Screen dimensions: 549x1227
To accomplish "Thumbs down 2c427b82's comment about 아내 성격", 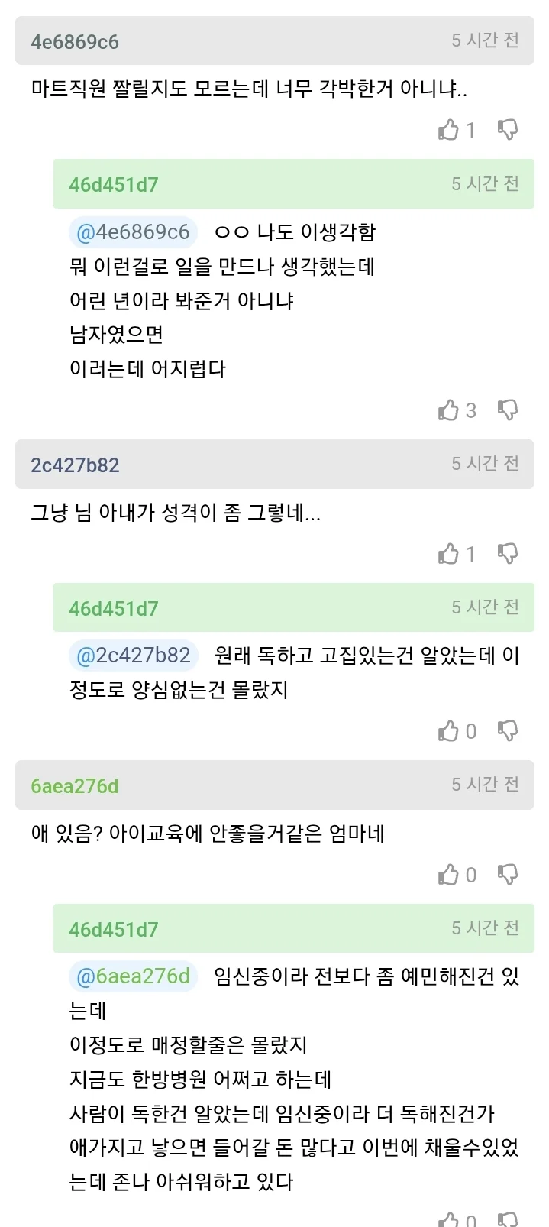I will 507,553.
